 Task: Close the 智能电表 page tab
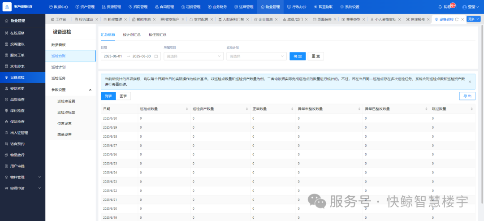pyautogui.click(x=154, y=19)
